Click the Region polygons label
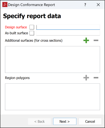 17,78
